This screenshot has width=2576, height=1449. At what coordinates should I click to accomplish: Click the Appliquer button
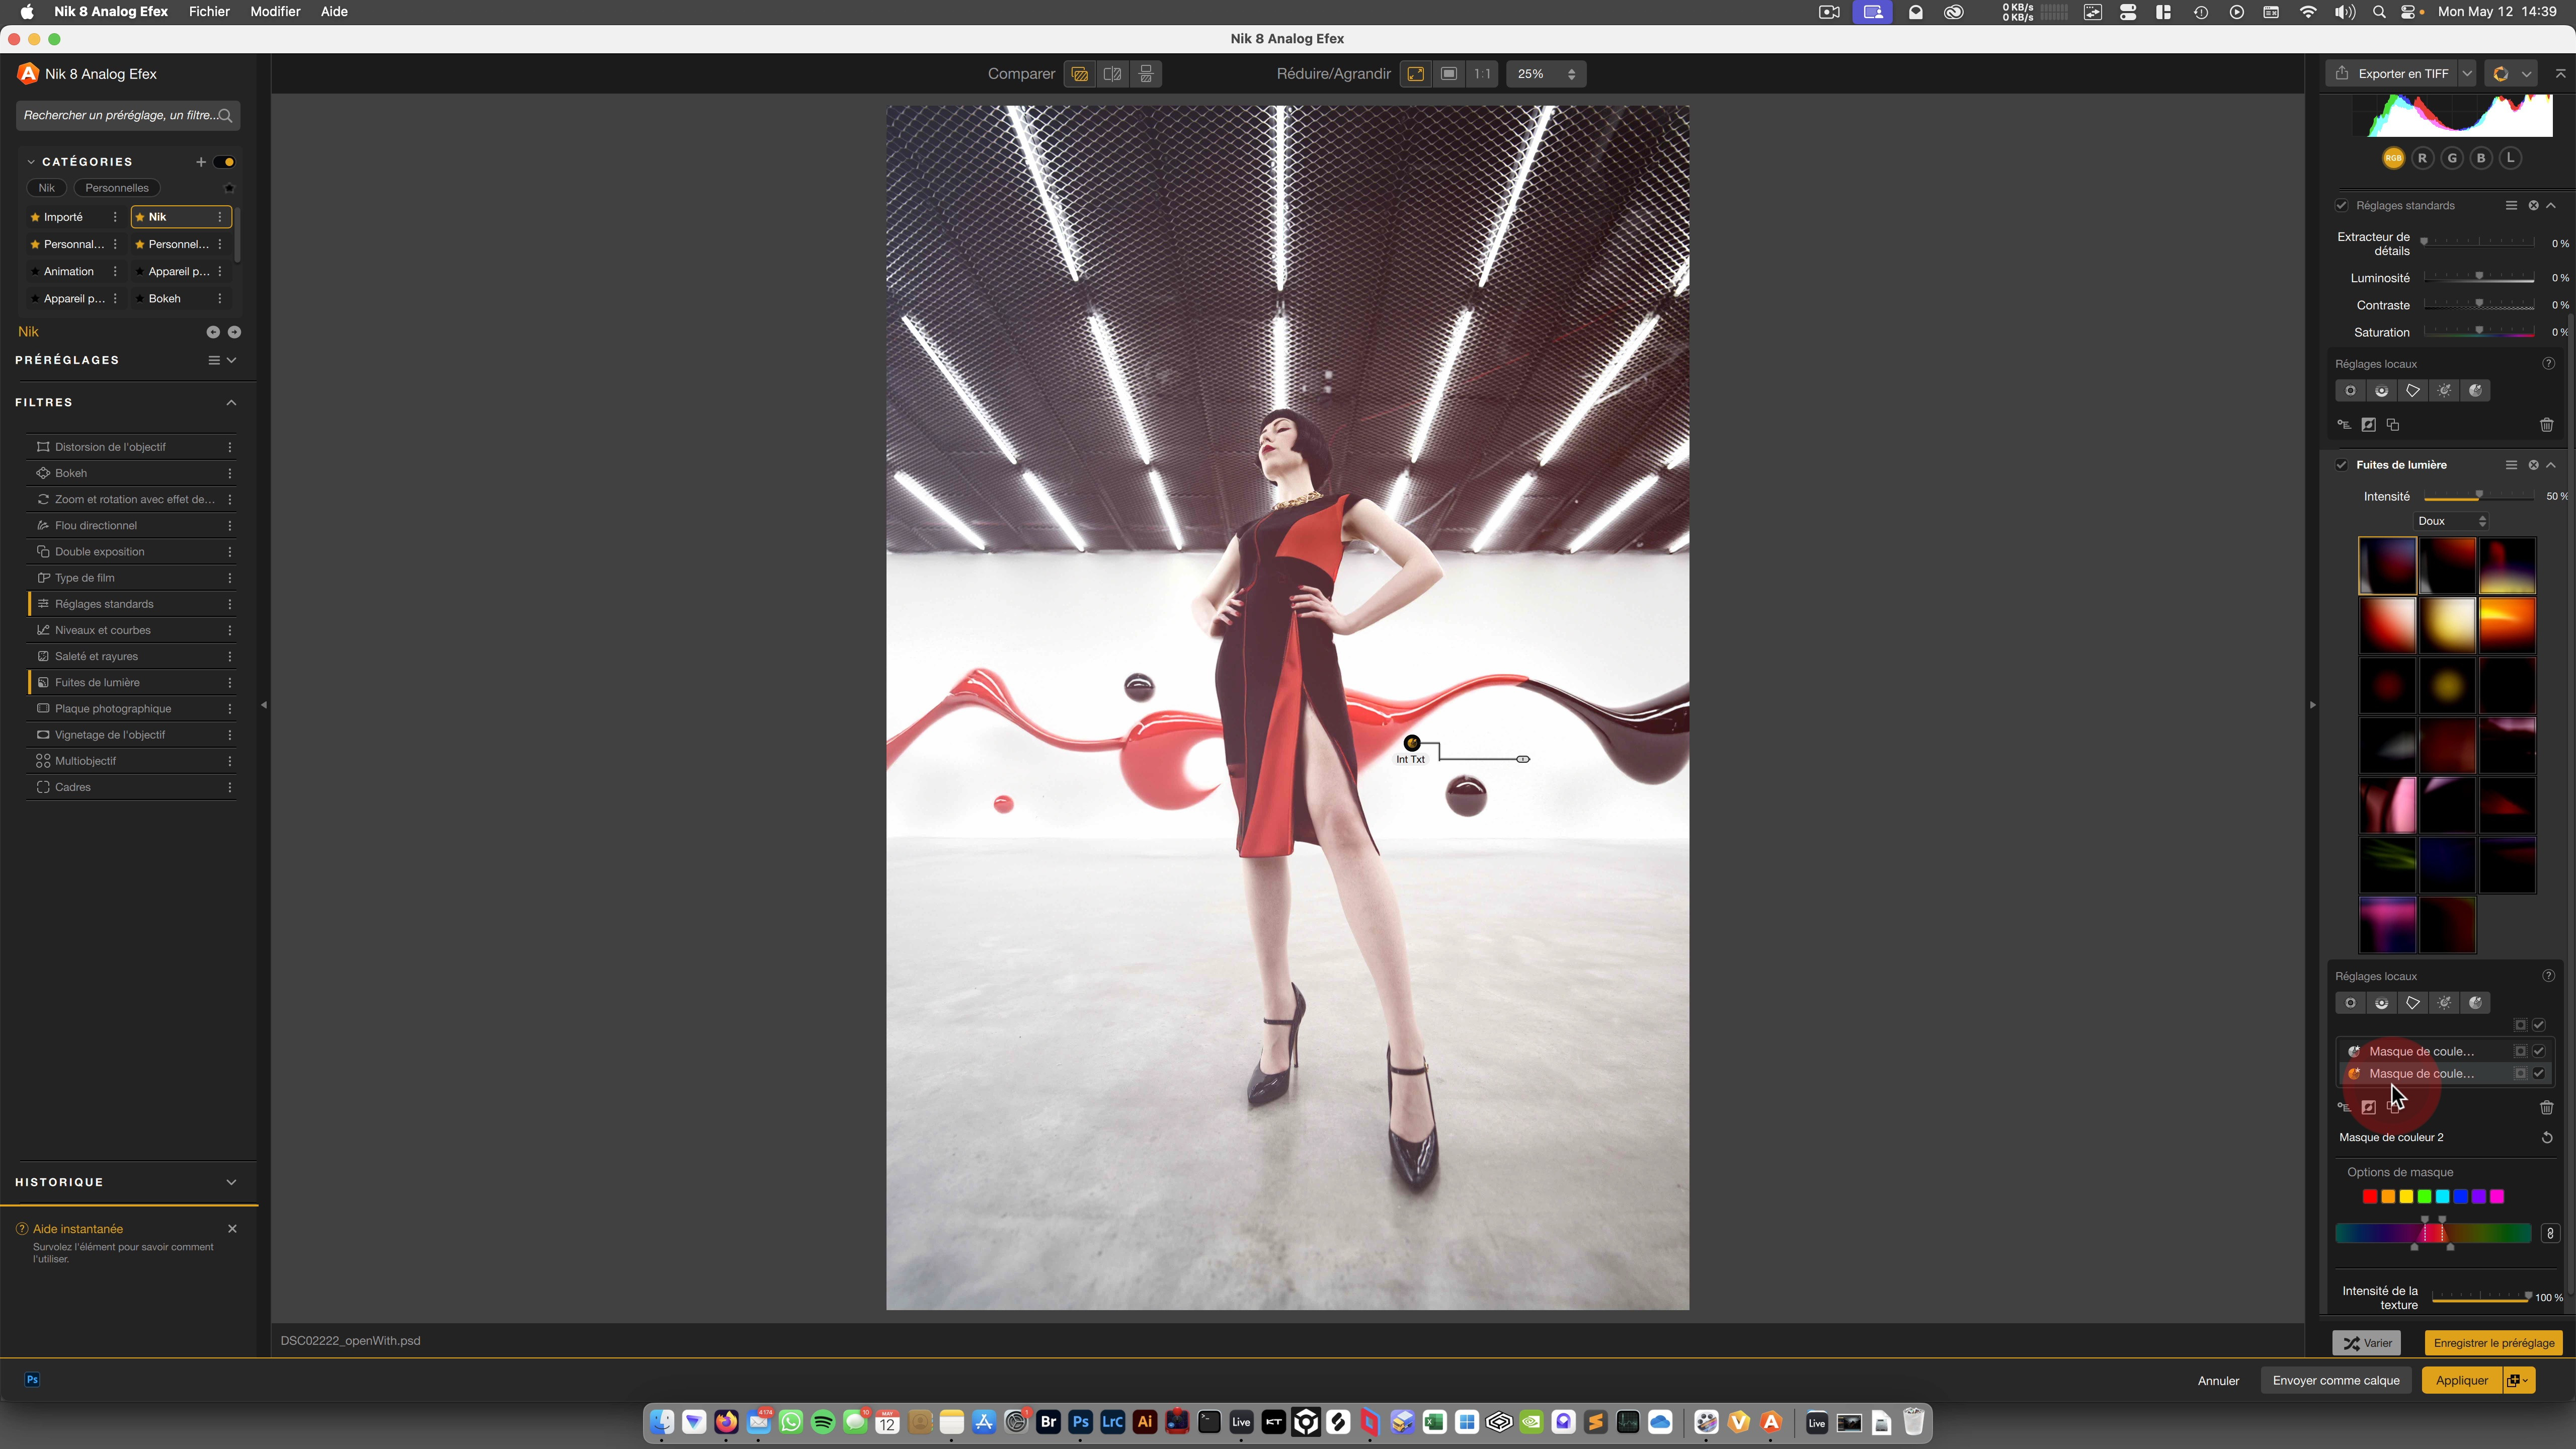tap(2461, 1381)
